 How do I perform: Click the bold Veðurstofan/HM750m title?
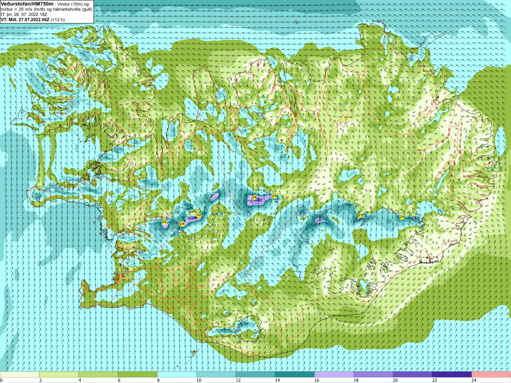click(27, 4)
